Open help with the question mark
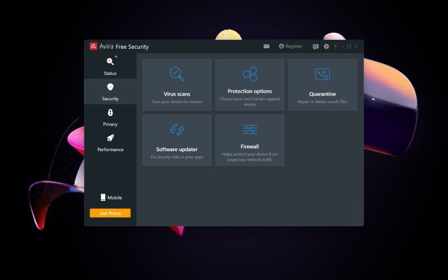The image size is (448, 280). [335, 46]
